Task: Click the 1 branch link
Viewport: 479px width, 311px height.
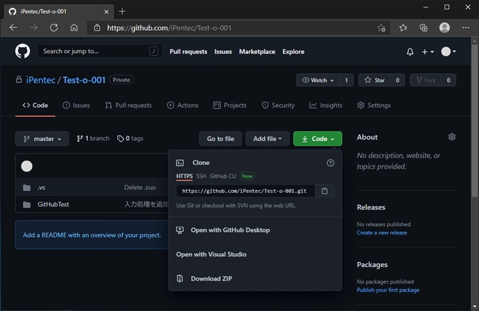Action: 93,139
